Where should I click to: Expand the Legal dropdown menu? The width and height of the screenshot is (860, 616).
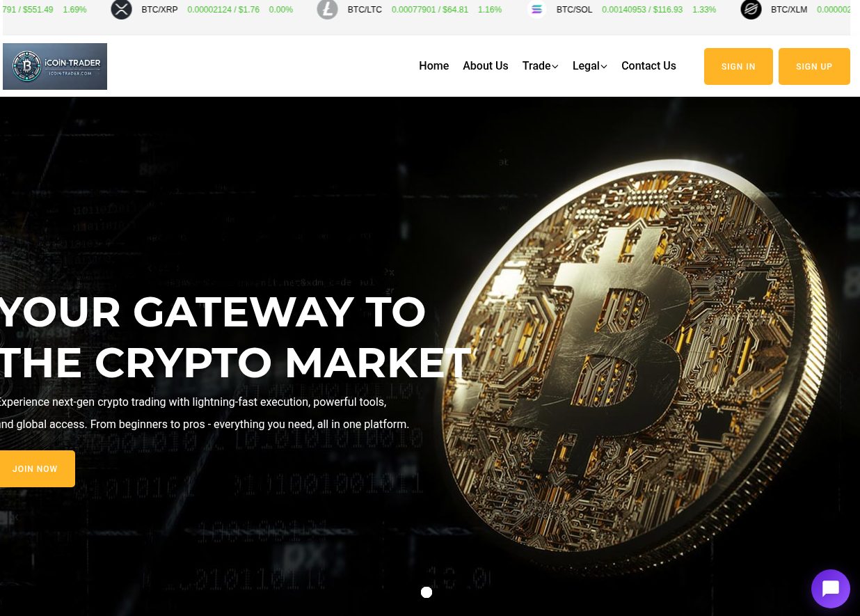[x=590, y=66]
